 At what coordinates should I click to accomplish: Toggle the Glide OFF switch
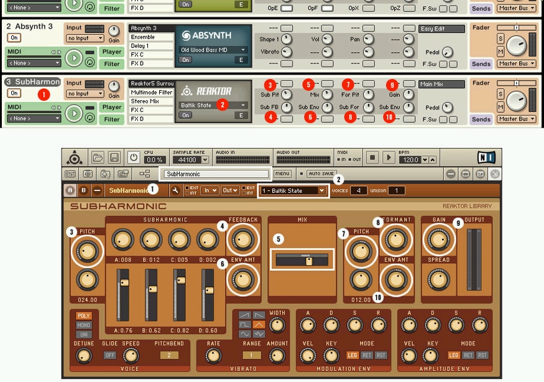[x=110, y=355]
